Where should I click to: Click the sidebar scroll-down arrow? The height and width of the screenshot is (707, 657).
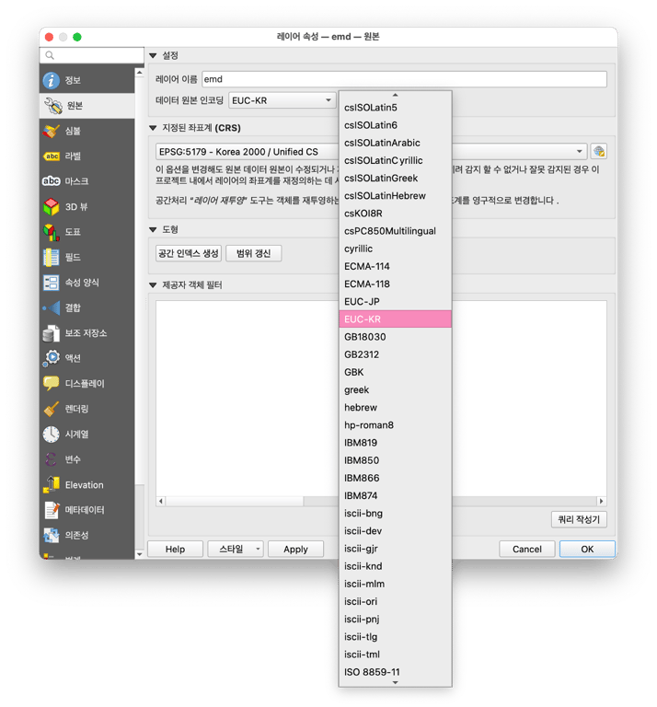(x=139, y=554)
